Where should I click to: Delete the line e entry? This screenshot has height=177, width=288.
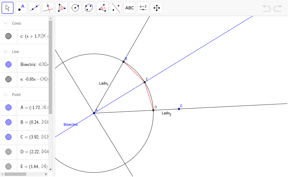pyautogui.click(x=44, y=78)
